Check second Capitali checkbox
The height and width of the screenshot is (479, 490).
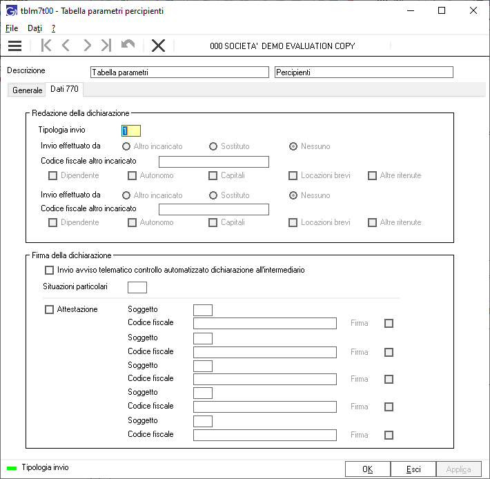pos(213,222)
